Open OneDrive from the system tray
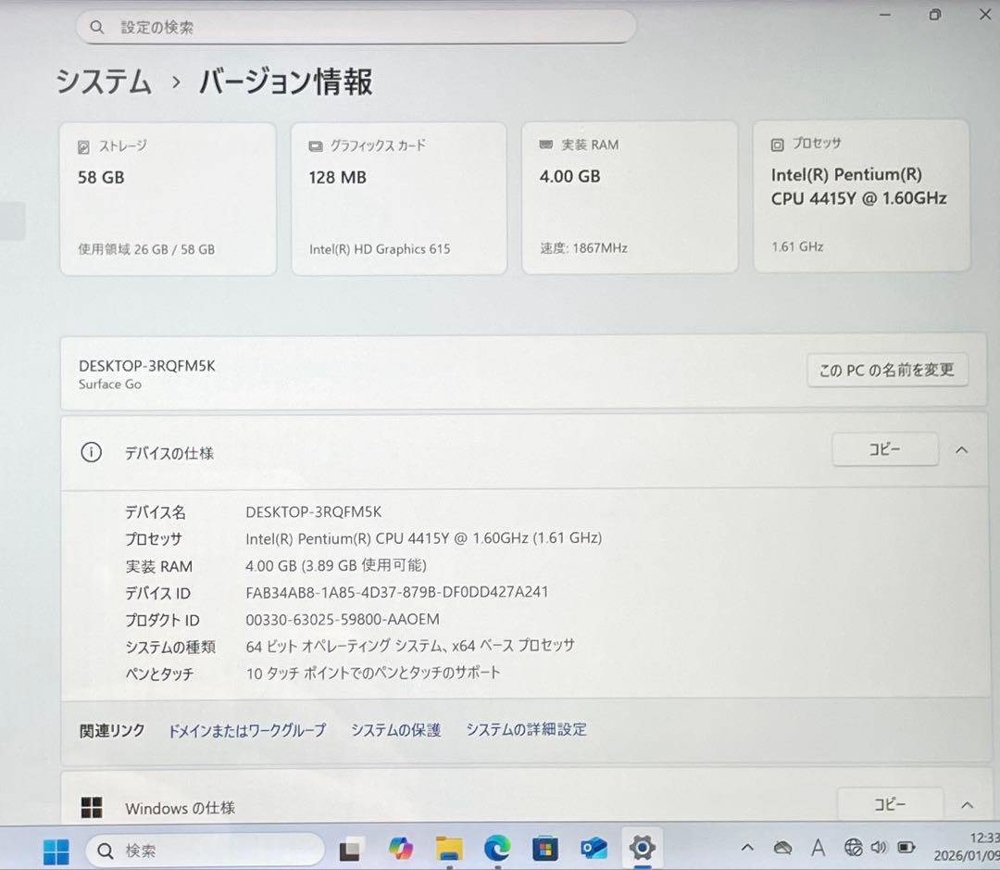 tap(782, 847)
